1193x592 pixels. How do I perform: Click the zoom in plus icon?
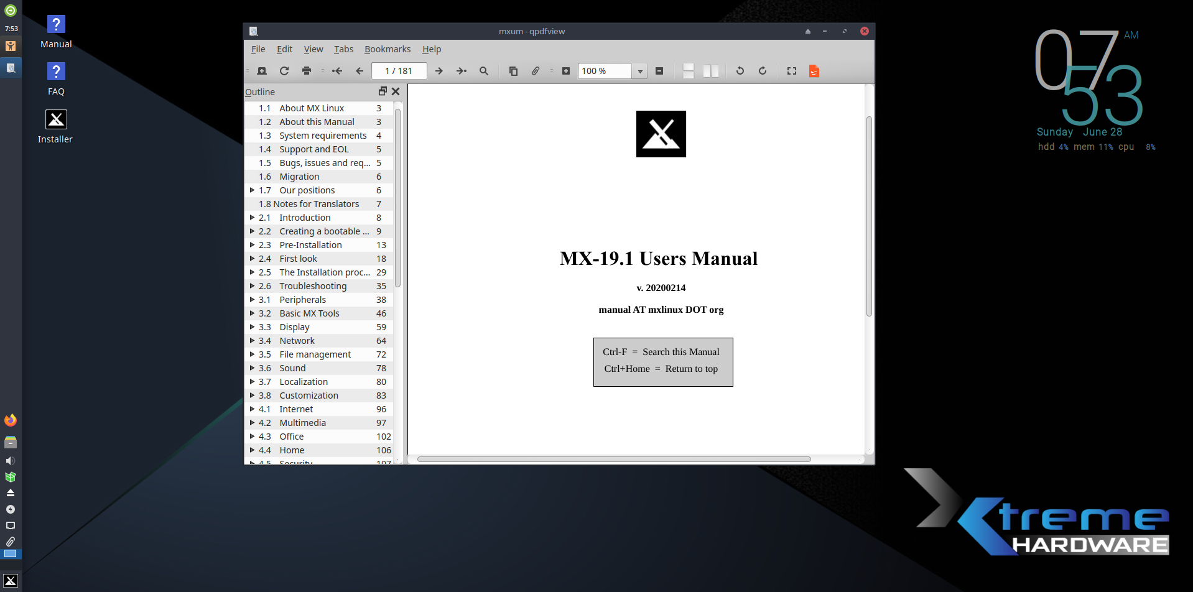(x=566, y=71)
